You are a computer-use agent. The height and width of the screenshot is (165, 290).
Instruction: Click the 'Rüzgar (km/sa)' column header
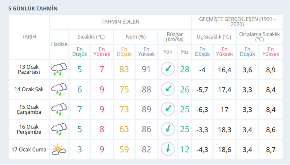[175, 37]
